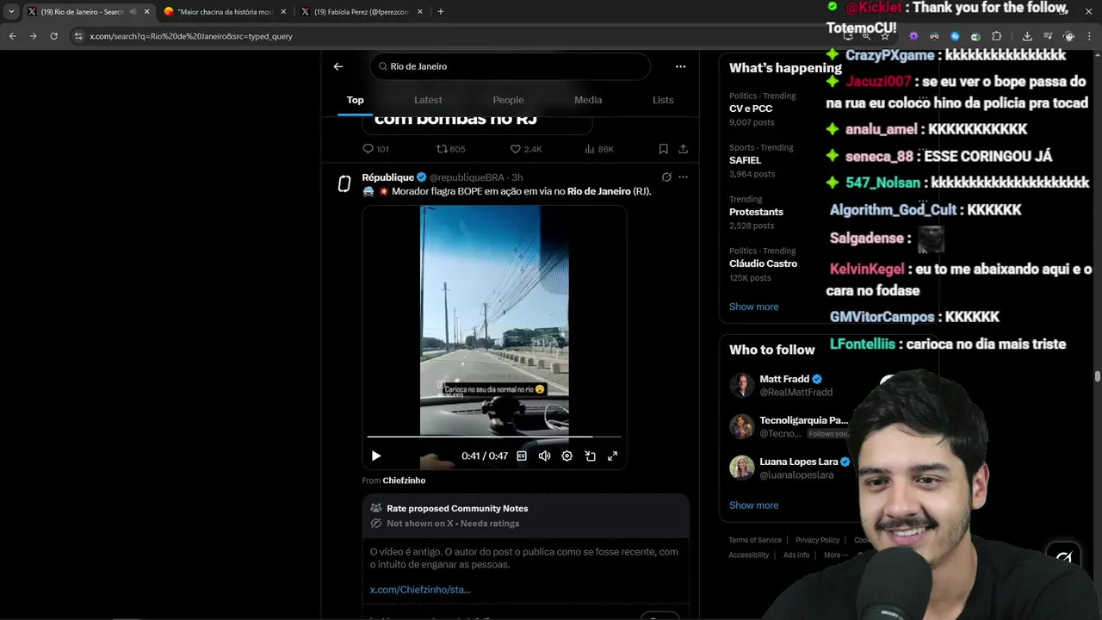
Task: Switch to the Maior chacina da história browser tab
Action: (x=224, y=12)
